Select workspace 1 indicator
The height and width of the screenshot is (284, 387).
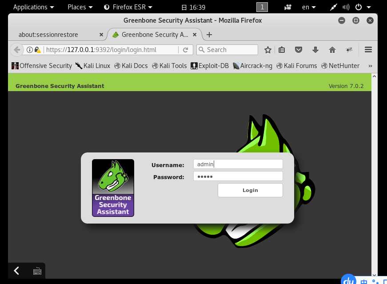(x=262, y=7)
